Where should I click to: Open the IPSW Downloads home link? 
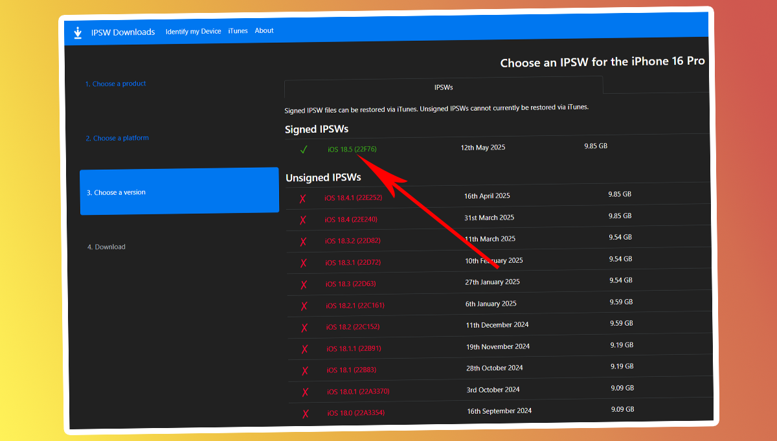click(x=123, y=32)
